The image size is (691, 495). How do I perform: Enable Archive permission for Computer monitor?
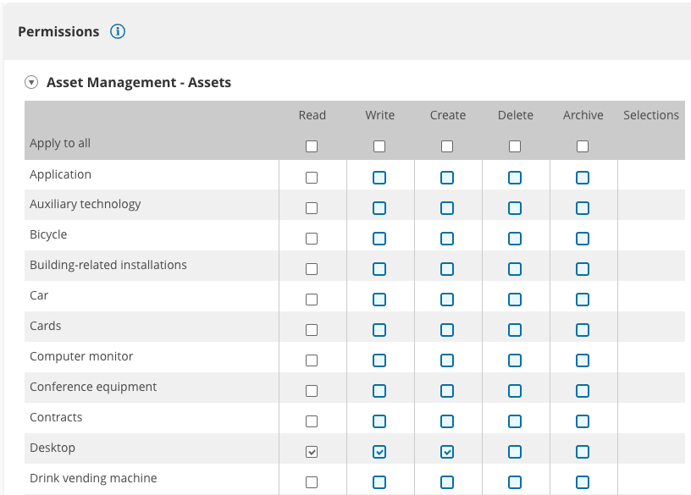583,360
